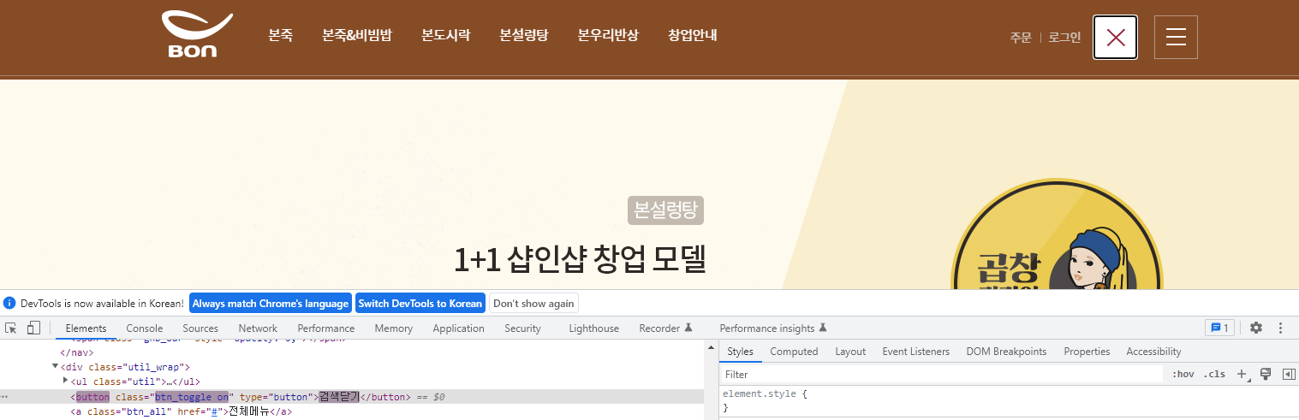Click the 본설렁탕 badge in the banner

click(x=665, y=210)
